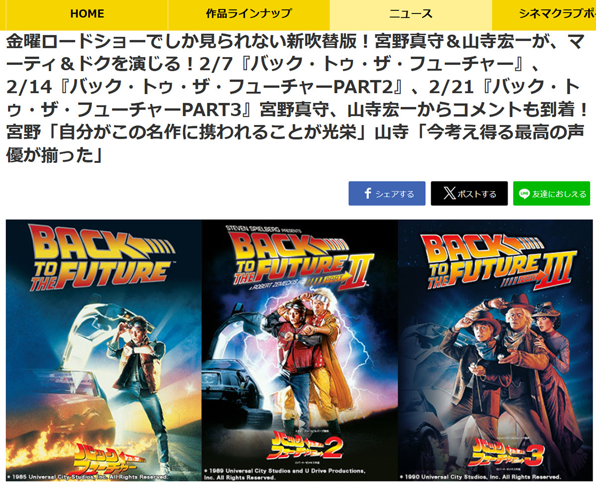The height and width of the screenshot is (491, 596).
Task: Post article using ポストする button
Action: [x=469, y=194]
